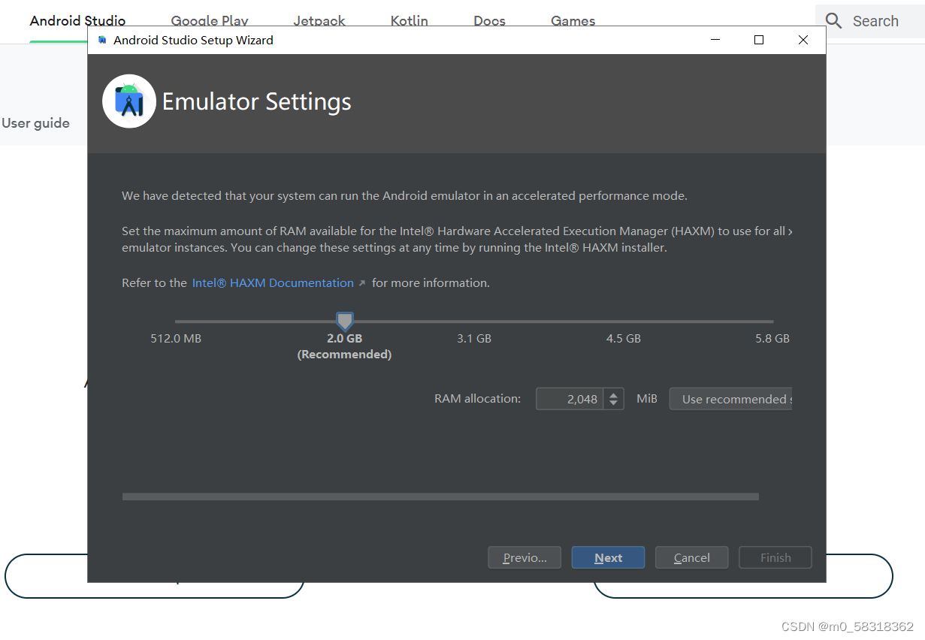Cancel the Android Studio Setup Wizard

point(691,557)
